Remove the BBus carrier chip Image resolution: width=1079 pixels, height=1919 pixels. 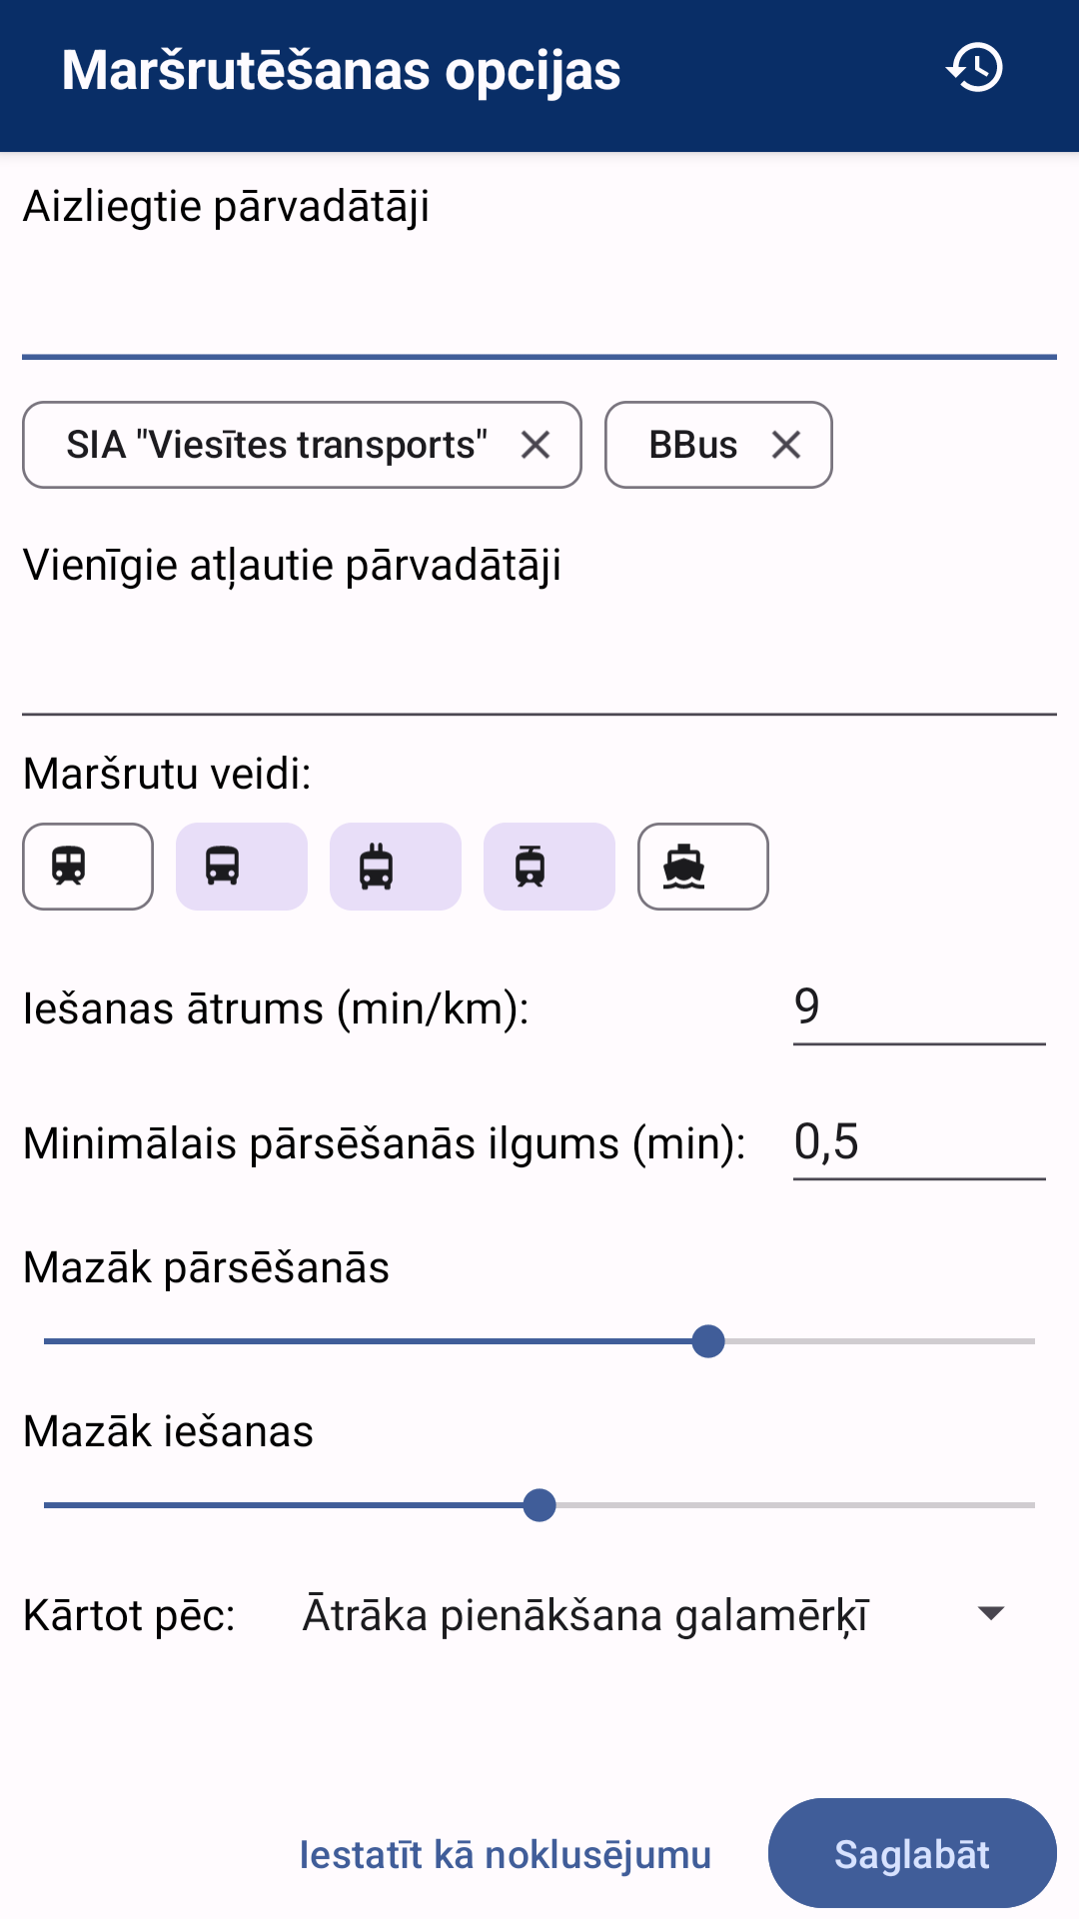[x=786, y=445]
